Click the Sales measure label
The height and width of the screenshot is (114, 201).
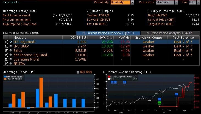[18, 50]
